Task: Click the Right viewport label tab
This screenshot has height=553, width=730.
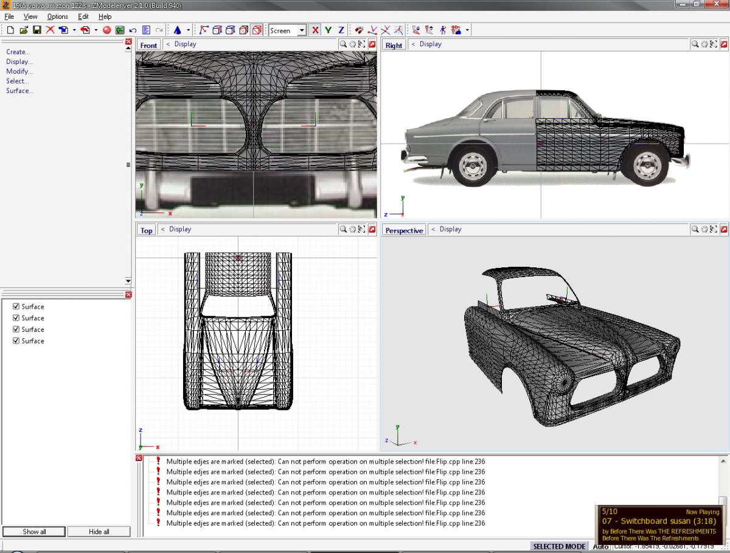Action: pyautogui.click(x=394, y=44)
